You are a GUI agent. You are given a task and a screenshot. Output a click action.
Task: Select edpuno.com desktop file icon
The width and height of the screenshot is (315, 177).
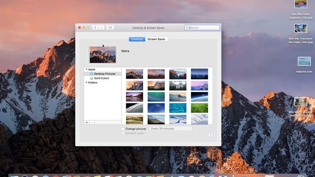[304, 61]
